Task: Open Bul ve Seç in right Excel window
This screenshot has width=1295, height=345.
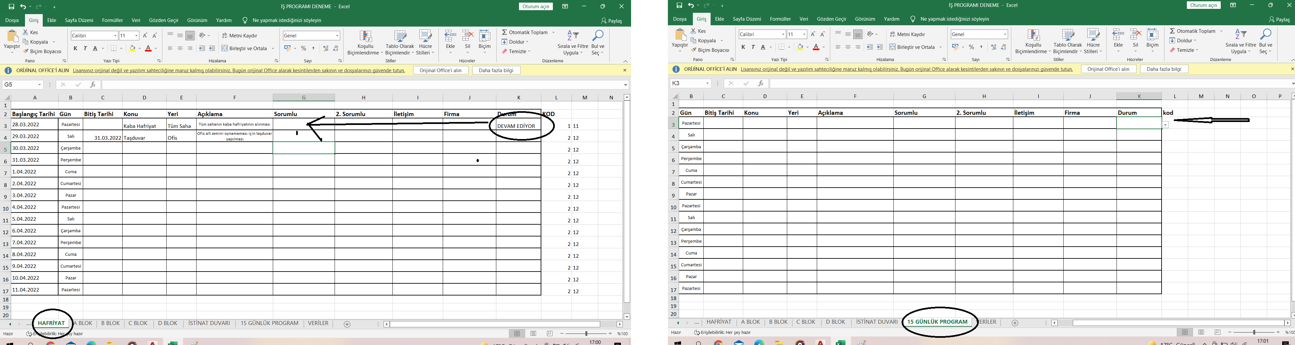Action: (1265, 42)
